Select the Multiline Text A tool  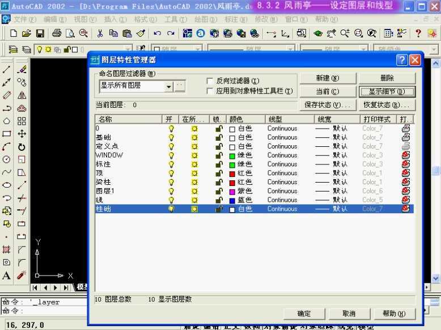(7, 275)
